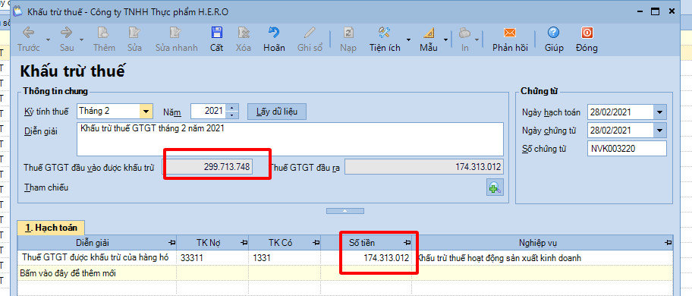Click the Nghiệp vụ column header

543,243
